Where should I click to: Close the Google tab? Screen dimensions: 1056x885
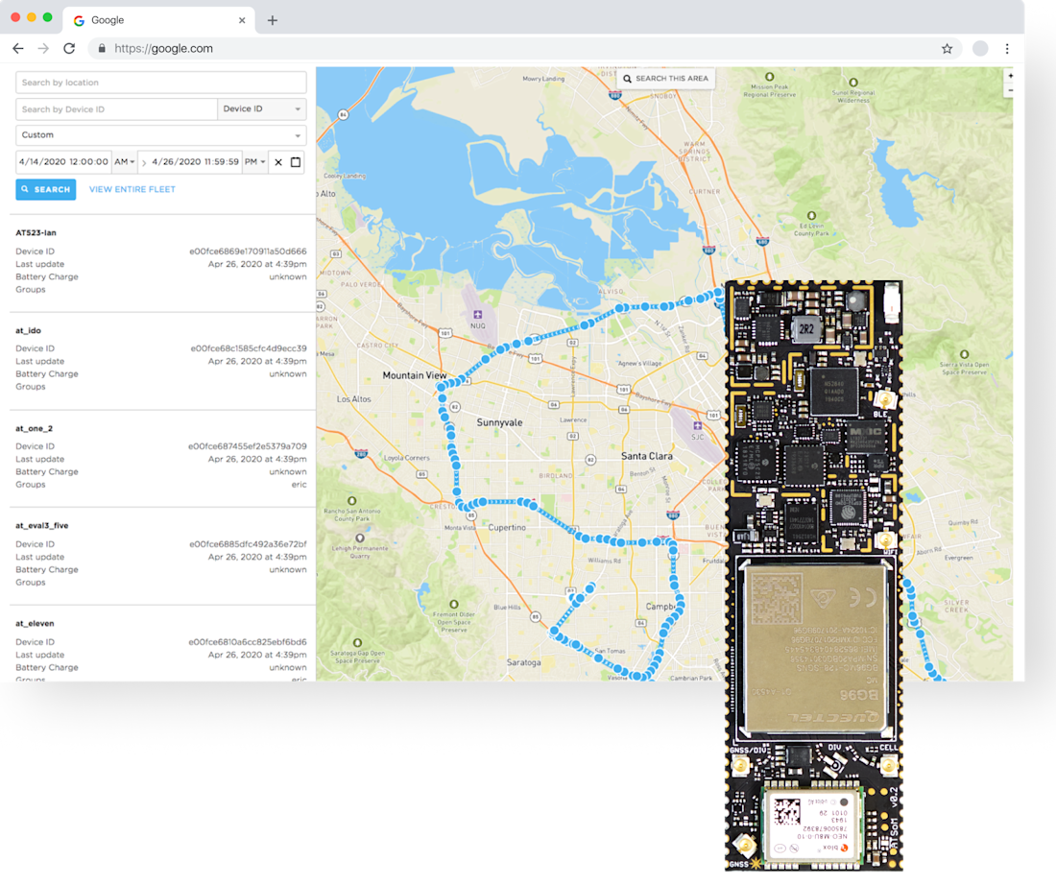(242, 20)
